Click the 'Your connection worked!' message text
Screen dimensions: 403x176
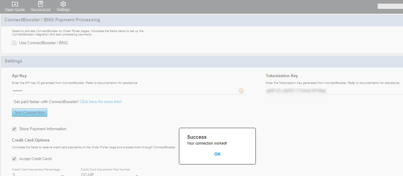click(207, 143)
